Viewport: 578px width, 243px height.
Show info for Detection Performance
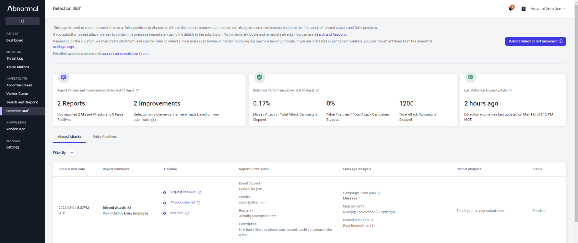(x=317, y=90)
